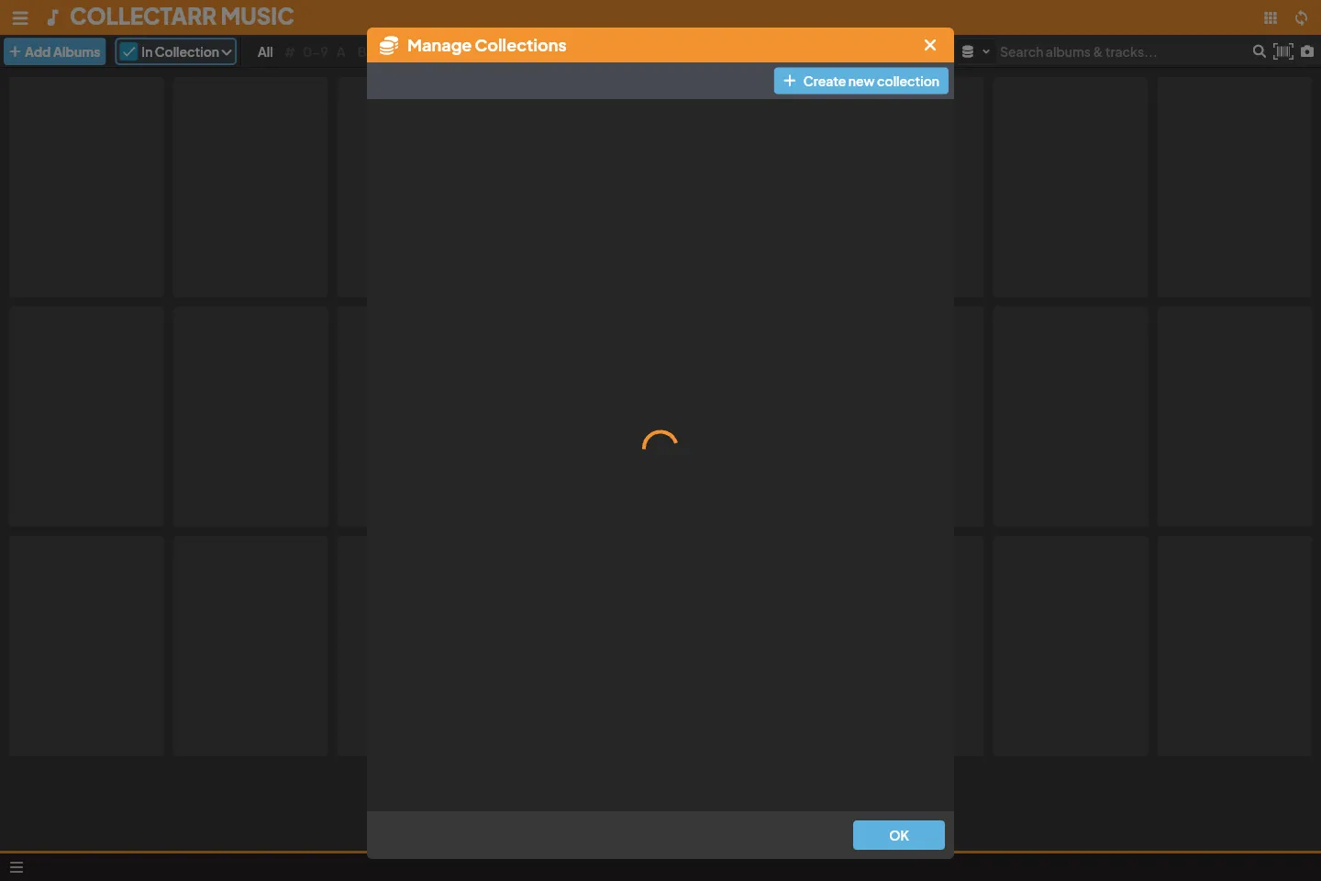Open the barcode scanner icon
Image resolution: width=1321 pixels, height=881 pixels.
pyautogui.click(x=1283, y=51)
